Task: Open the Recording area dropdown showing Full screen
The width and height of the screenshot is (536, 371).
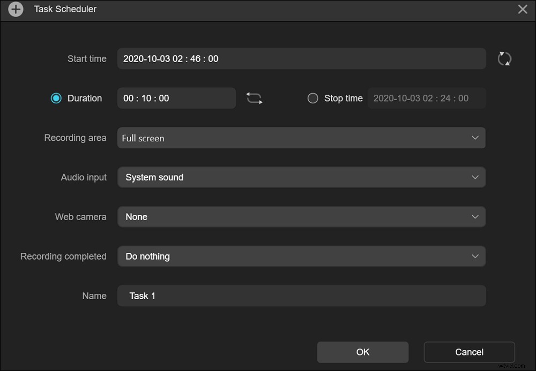Action: tap(301, 138)
